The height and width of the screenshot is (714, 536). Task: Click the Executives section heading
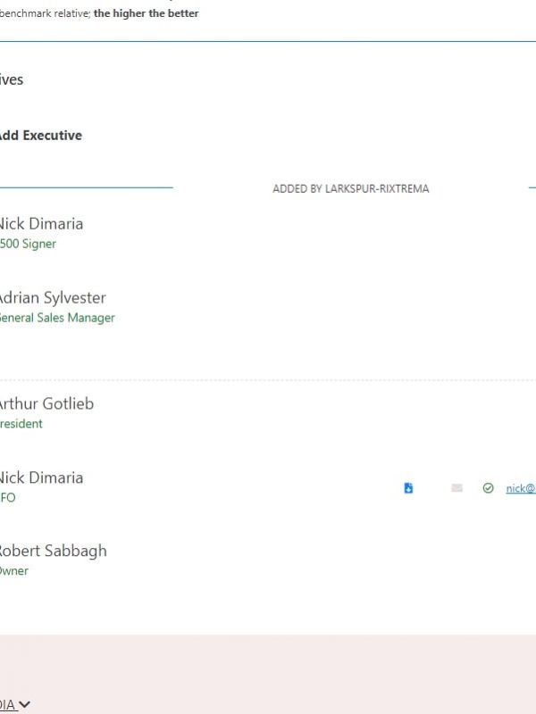(12, 79)
